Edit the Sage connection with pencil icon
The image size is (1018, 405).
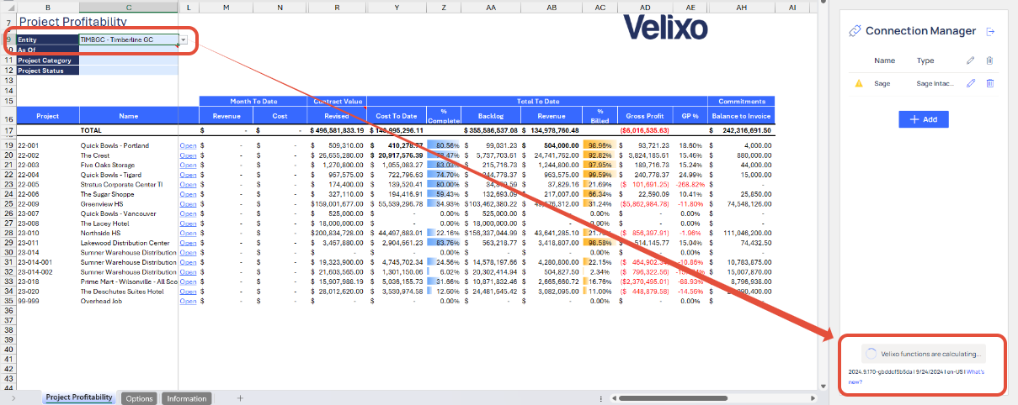click(971, 83)
